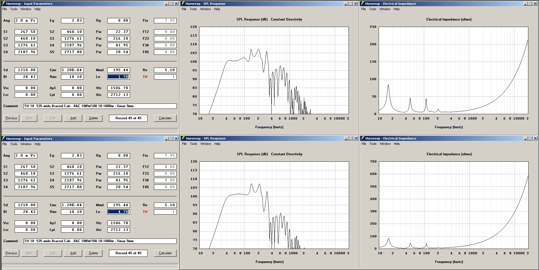Click Delete button in top Input Parameters window
539x270 pixels.
(93, 118)
